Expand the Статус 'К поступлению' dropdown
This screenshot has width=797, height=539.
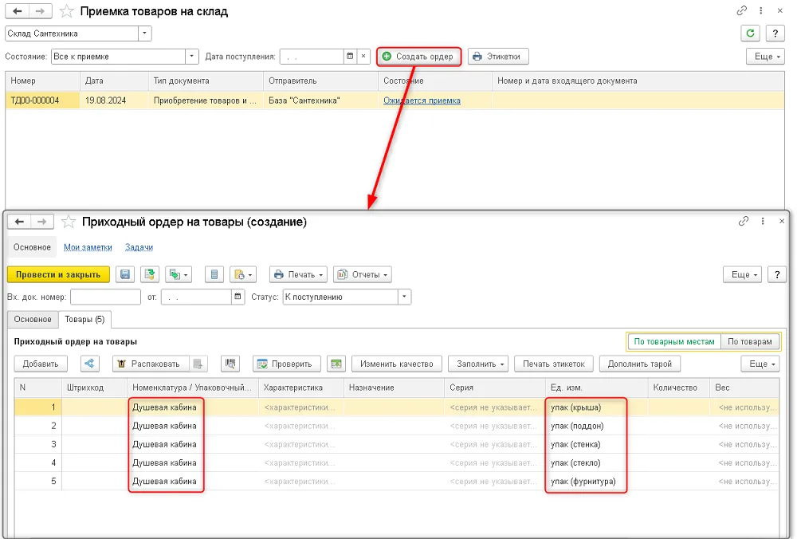(404, 297)
